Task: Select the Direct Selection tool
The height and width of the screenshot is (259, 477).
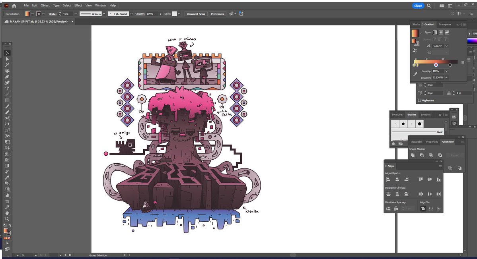Action: pyautogui.click(x=7, y=59)
